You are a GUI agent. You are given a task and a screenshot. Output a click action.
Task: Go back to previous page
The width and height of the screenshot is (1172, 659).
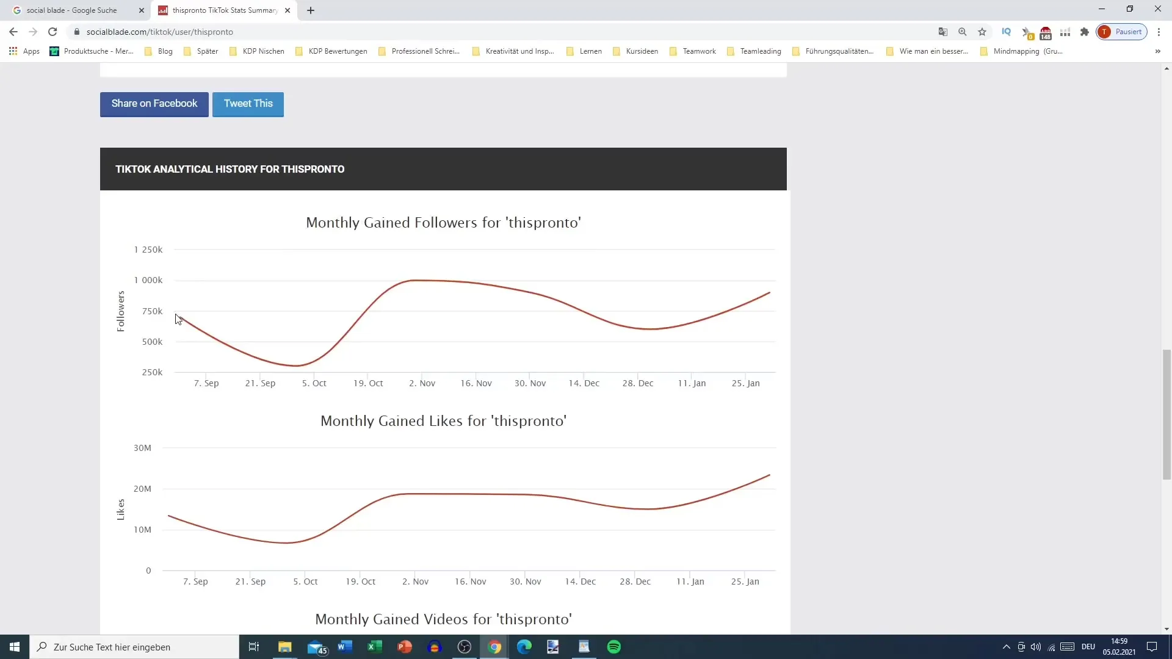coord(13,32)
